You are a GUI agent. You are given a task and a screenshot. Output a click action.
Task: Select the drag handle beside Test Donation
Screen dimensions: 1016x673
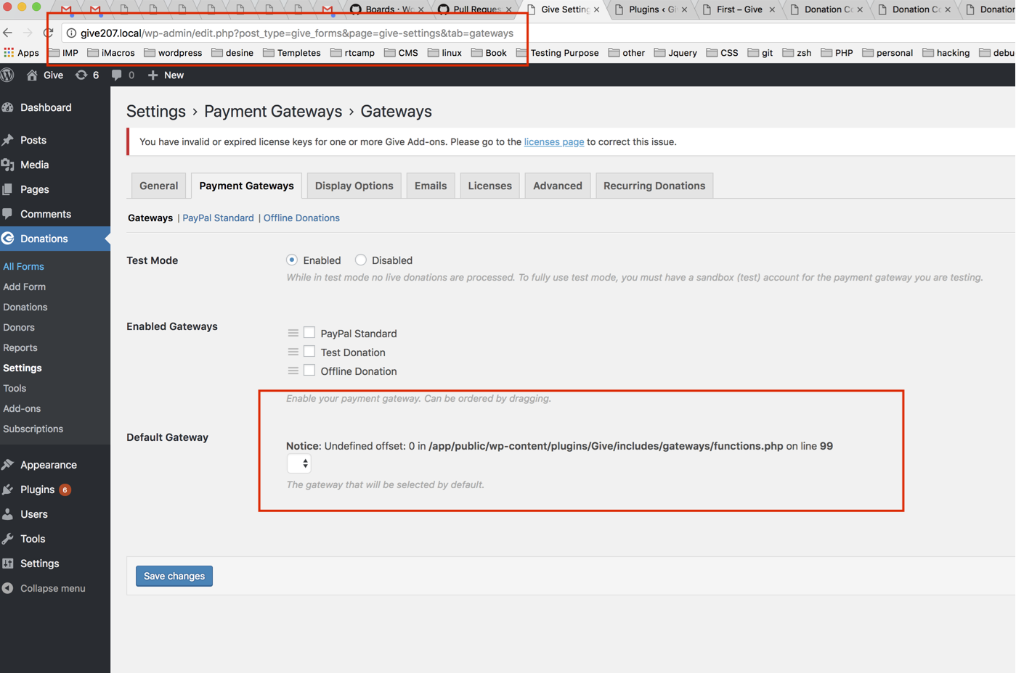click(293, 352)
